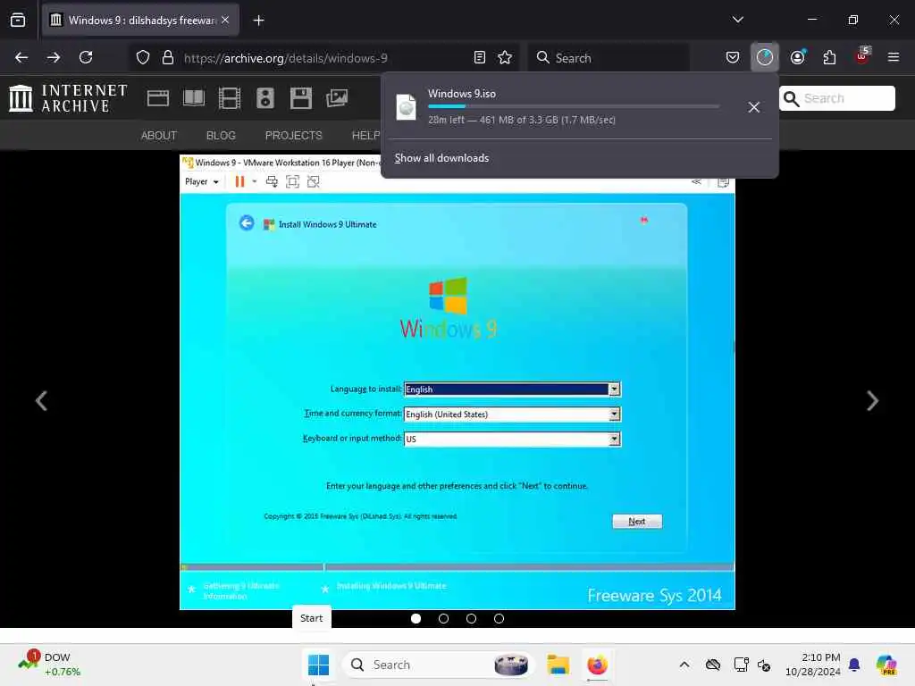This screenshot has height=686, width=915.
Task: Click VMware pause button
Action: 239,181
